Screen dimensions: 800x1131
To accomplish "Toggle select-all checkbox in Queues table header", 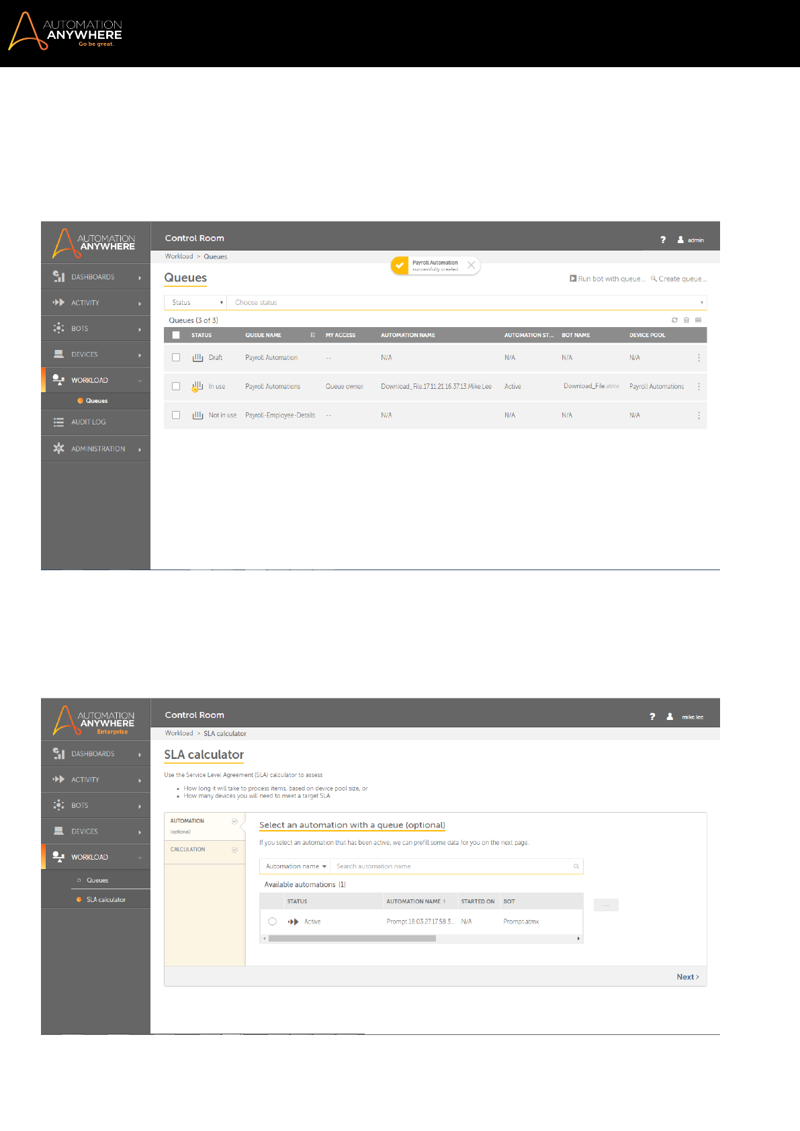I will pyautogui.click(x=176, y=335).
